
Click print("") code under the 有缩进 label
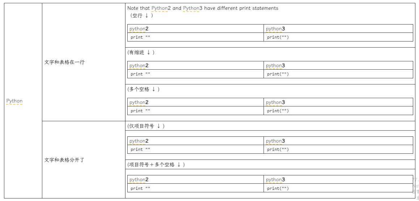pyautogui.click(x=278, y=74)
